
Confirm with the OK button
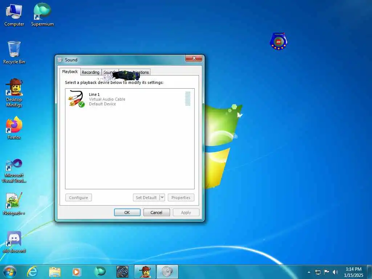(x=127, y=212)
